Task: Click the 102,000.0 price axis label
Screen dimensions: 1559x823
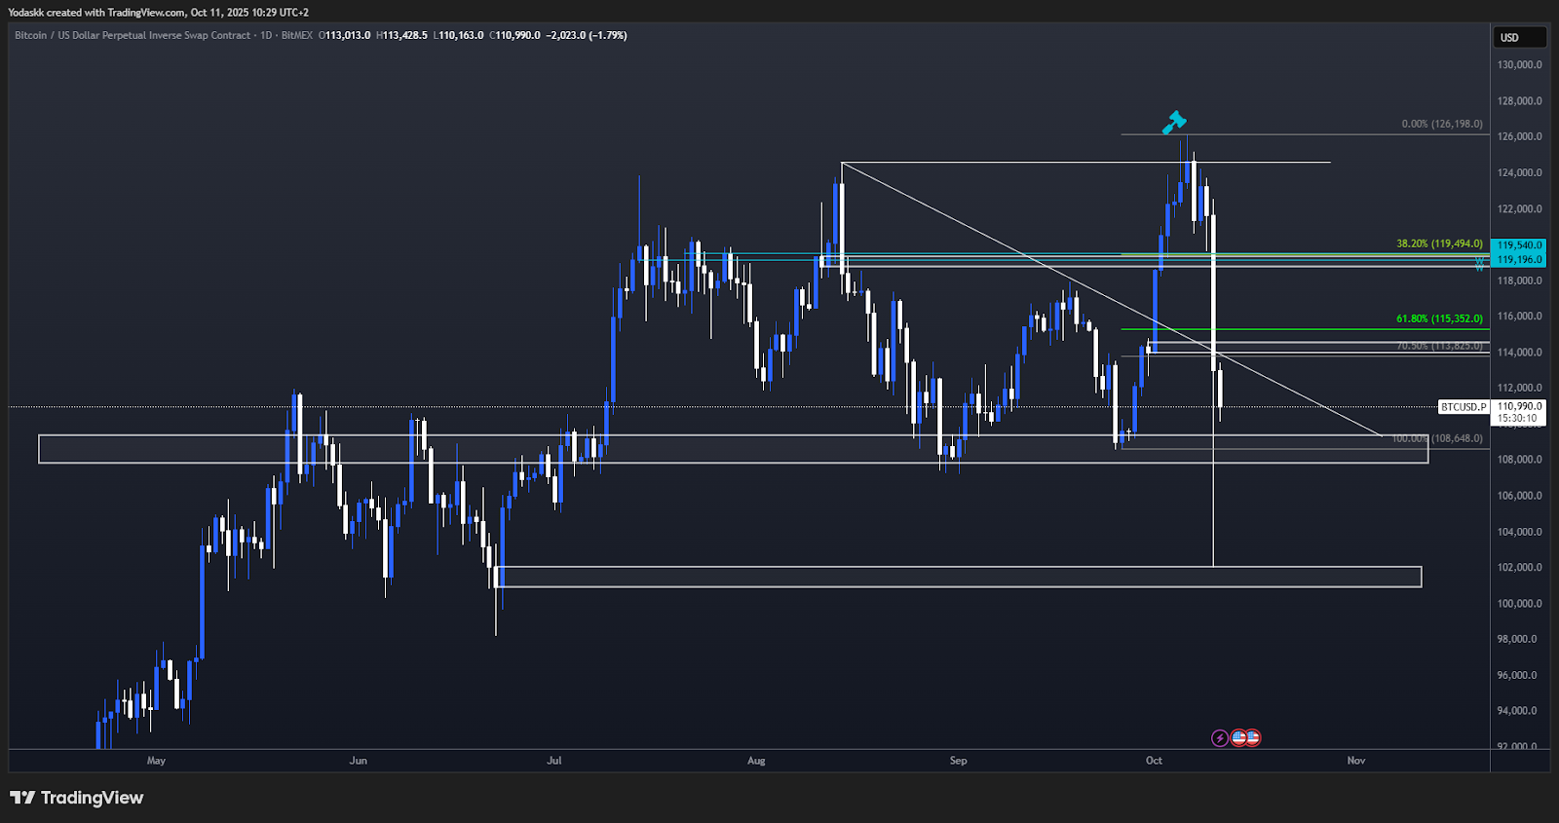Action: point(1519,568)
